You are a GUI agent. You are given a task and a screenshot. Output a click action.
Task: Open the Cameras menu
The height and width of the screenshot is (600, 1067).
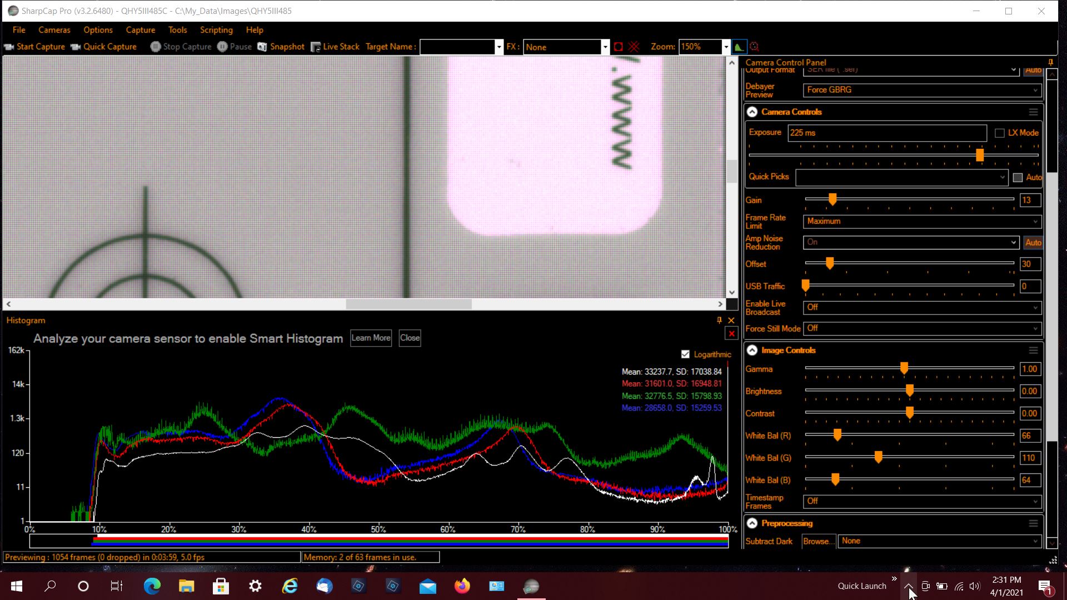pos(54,30)
